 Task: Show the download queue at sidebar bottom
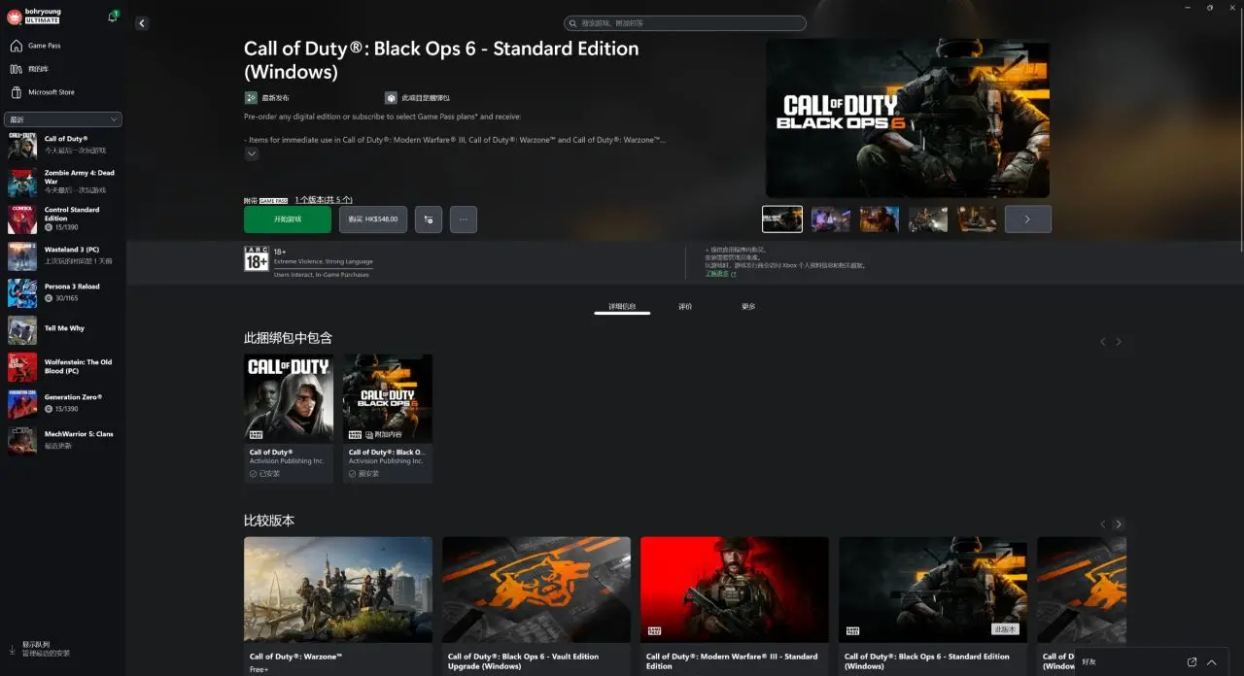click(39, 649)
